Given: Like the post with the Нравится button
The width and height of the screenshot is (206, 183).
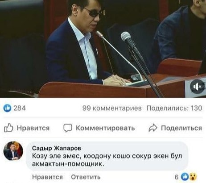Looking at the screenshot, I should [27, 128].
